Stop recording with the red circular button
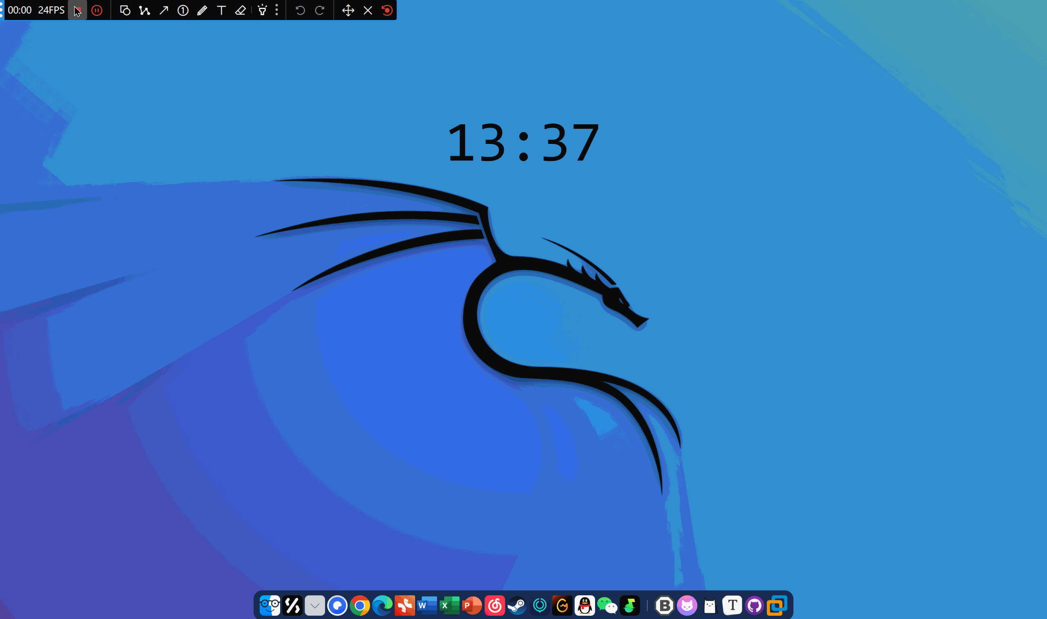Screen dimensions: 1047x619 coord(387,11)
